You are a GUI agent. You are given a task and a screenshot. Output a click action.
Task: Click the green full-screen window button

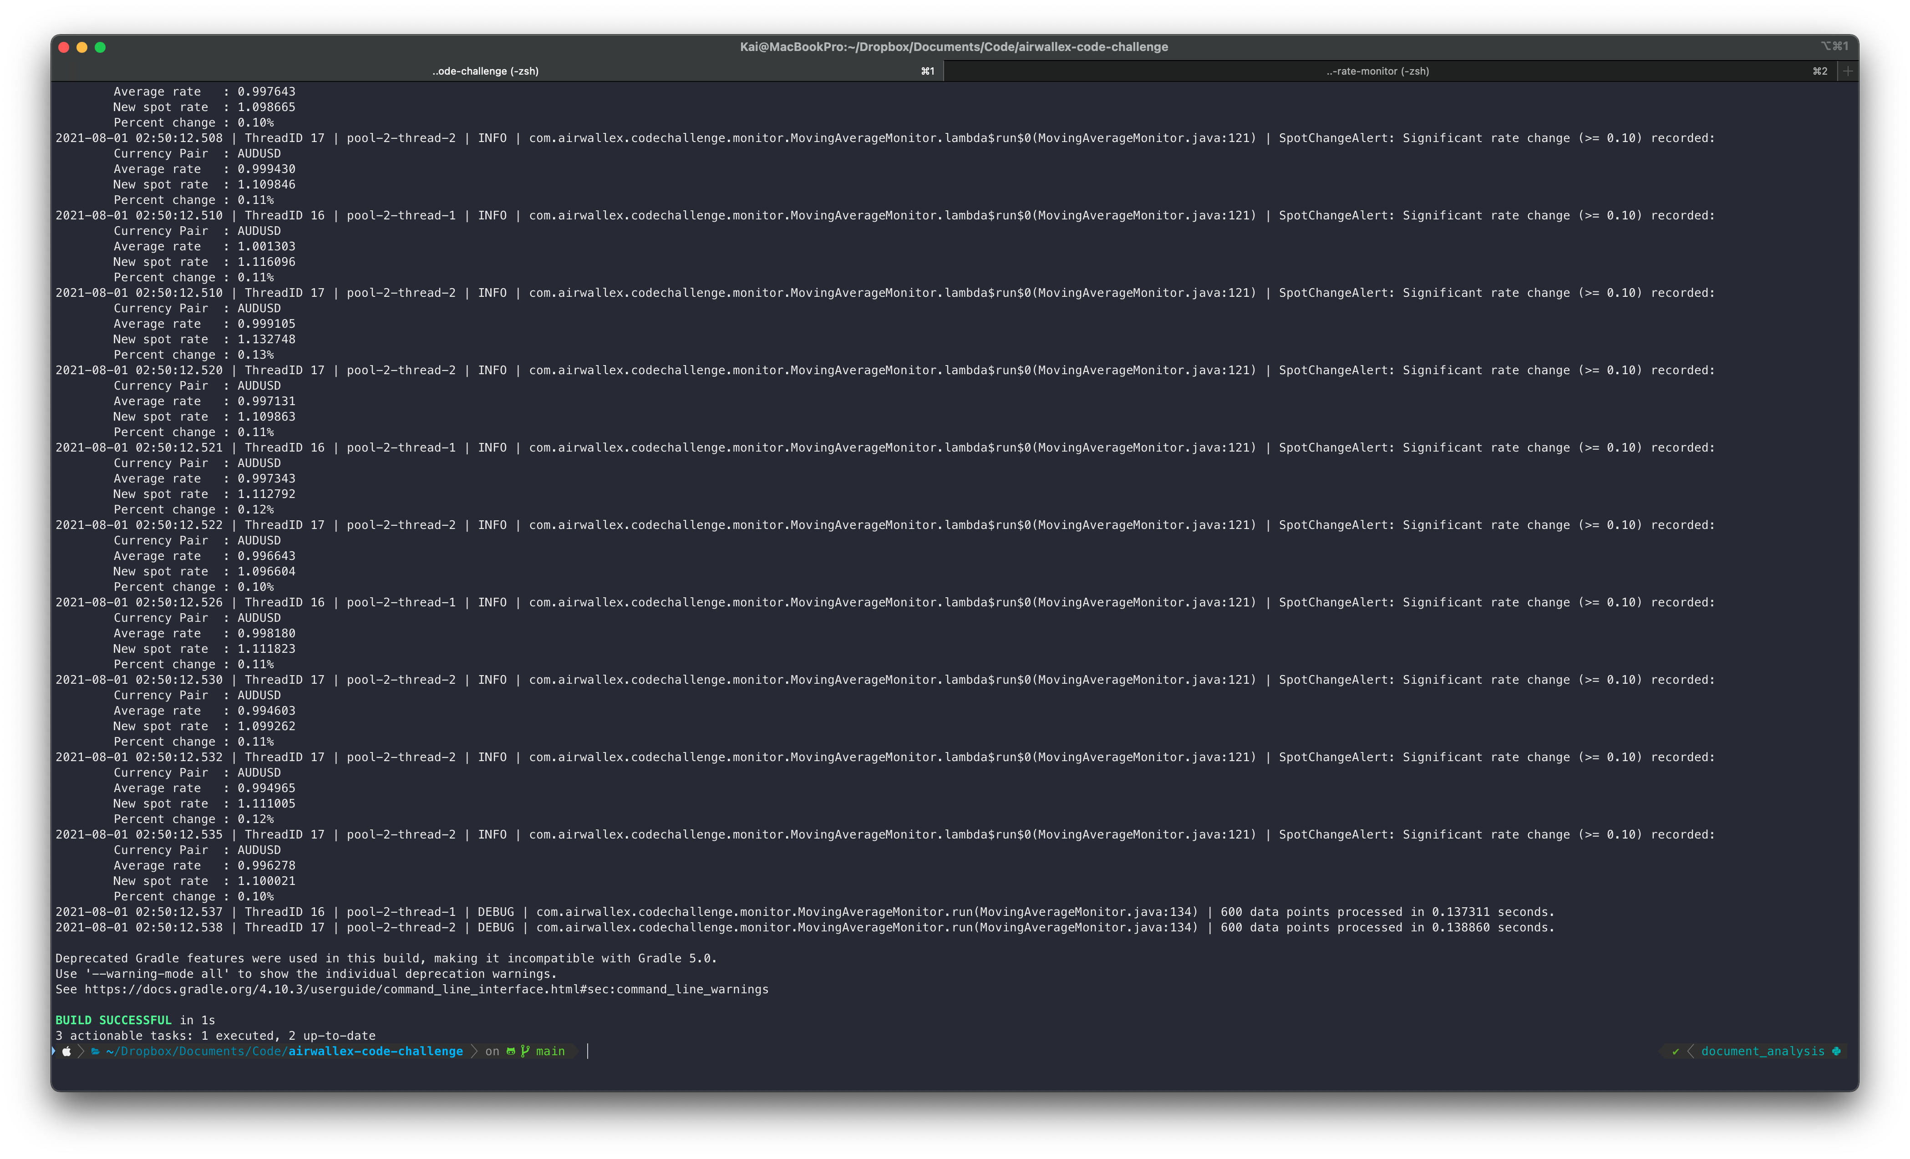tap(100, 47)
